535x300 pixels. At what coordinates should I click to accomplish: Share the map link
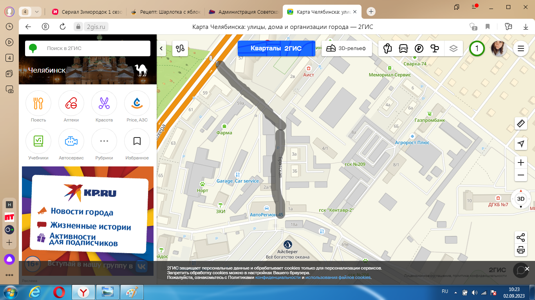(521, 237)
